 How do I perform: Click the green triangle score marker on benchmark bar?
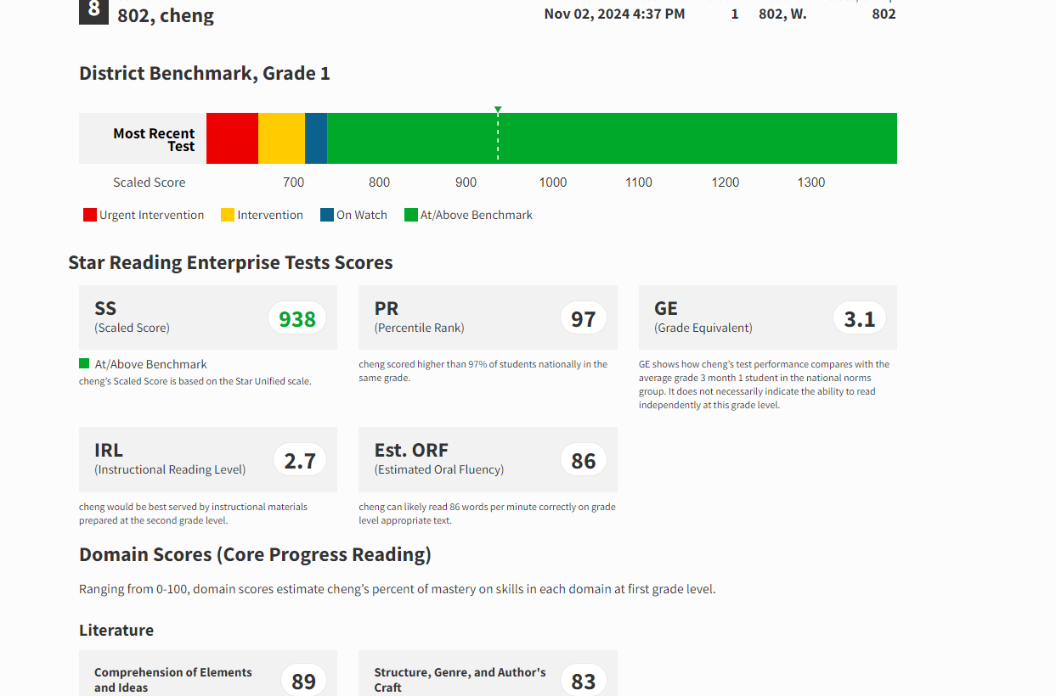tap(498, 109)
